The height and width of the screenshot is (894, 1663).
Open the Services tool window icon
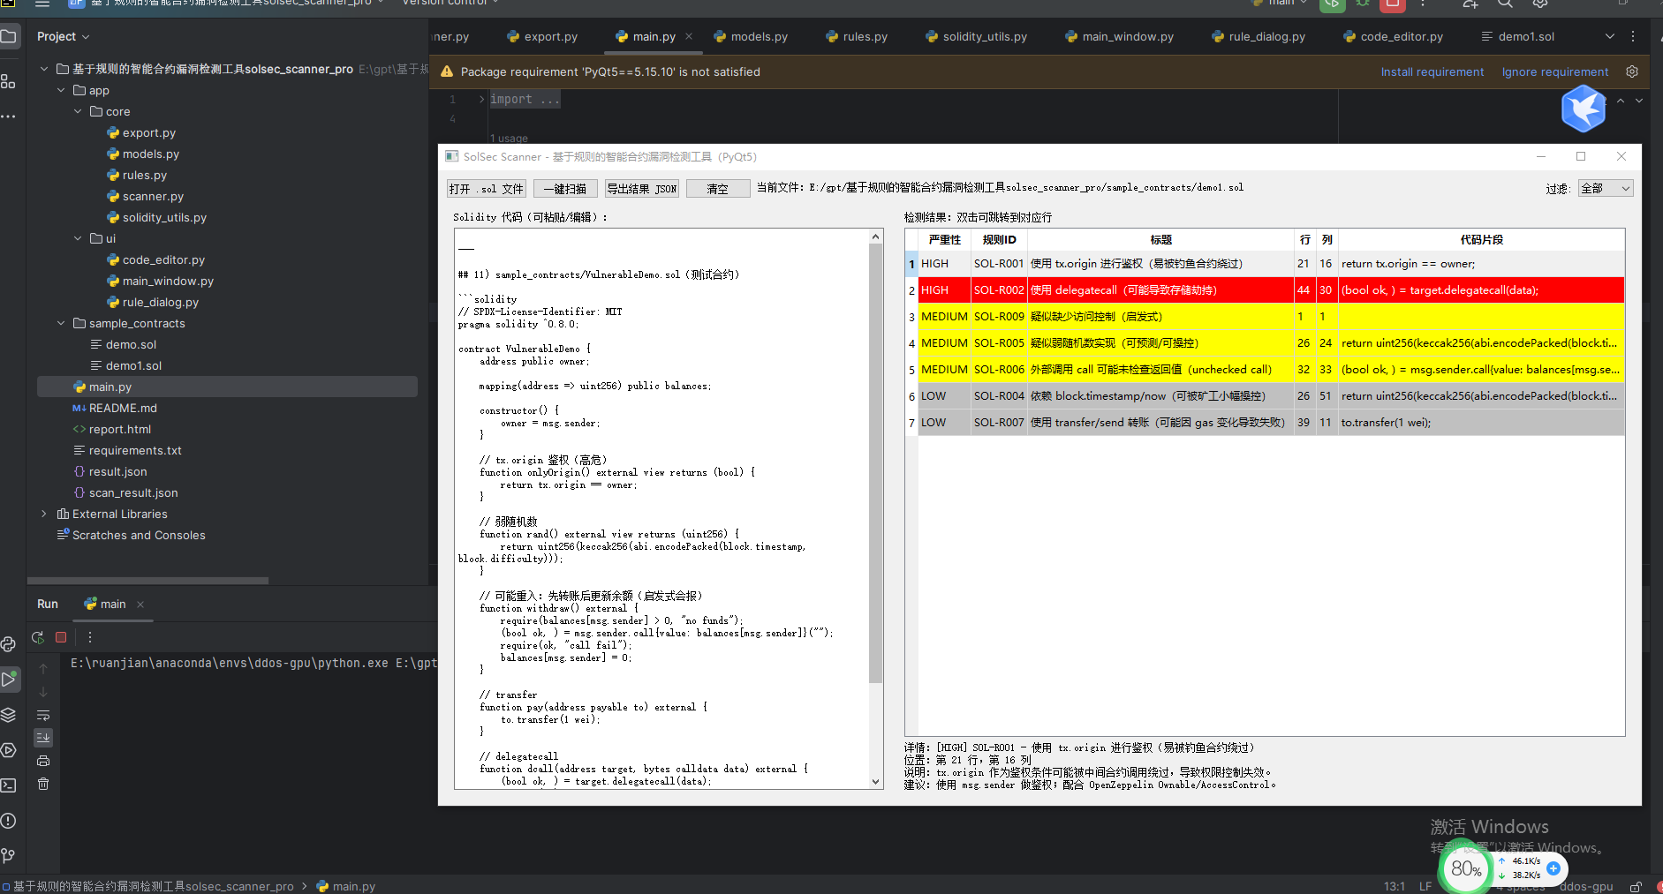tap(9, 750)
